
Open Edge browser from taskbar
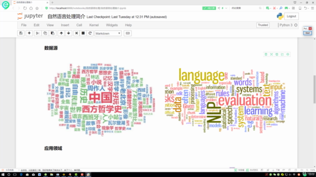(21, 175)
